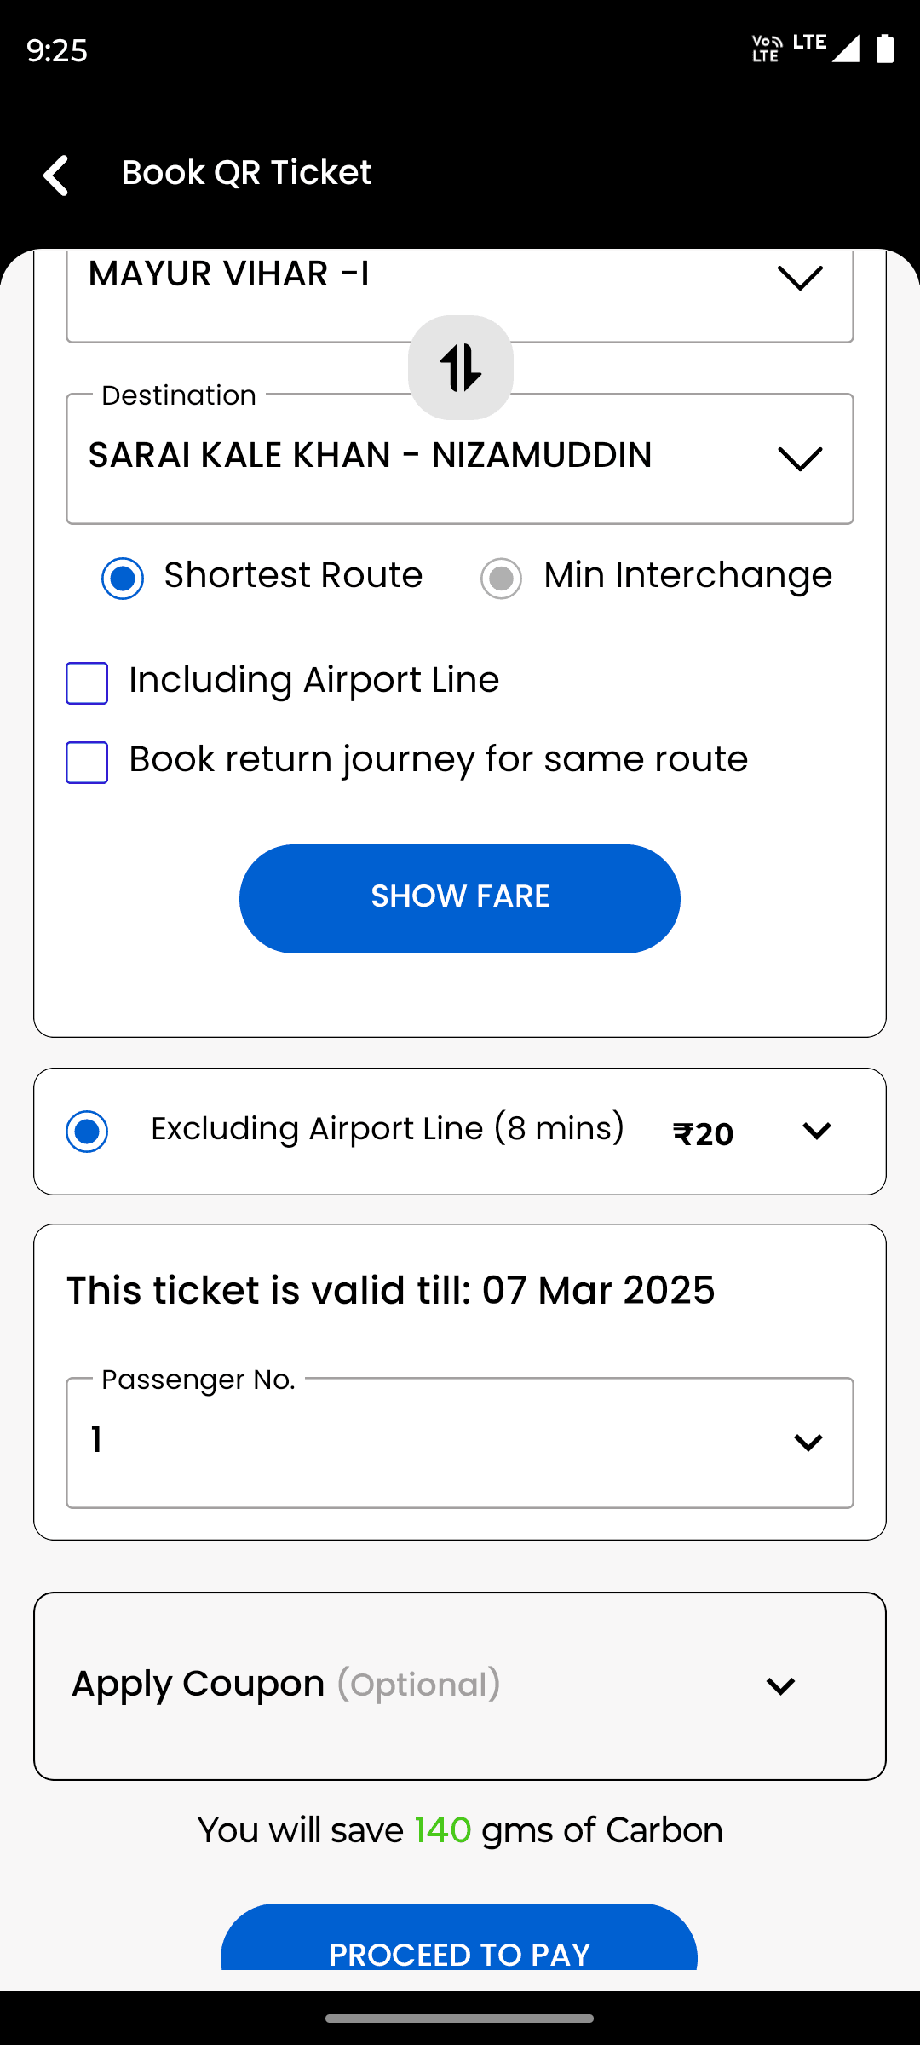Open the Passenger No. dropdown
The image size is (920, 2045).
pyautogui.click(x=460, y=1443)
